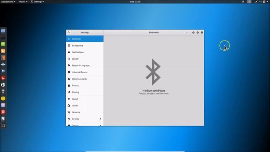Image resolution: width=270 pixels, height=152 pixels.
Task: Open the Sharing settings panel
Action: [x=84, y=92]
